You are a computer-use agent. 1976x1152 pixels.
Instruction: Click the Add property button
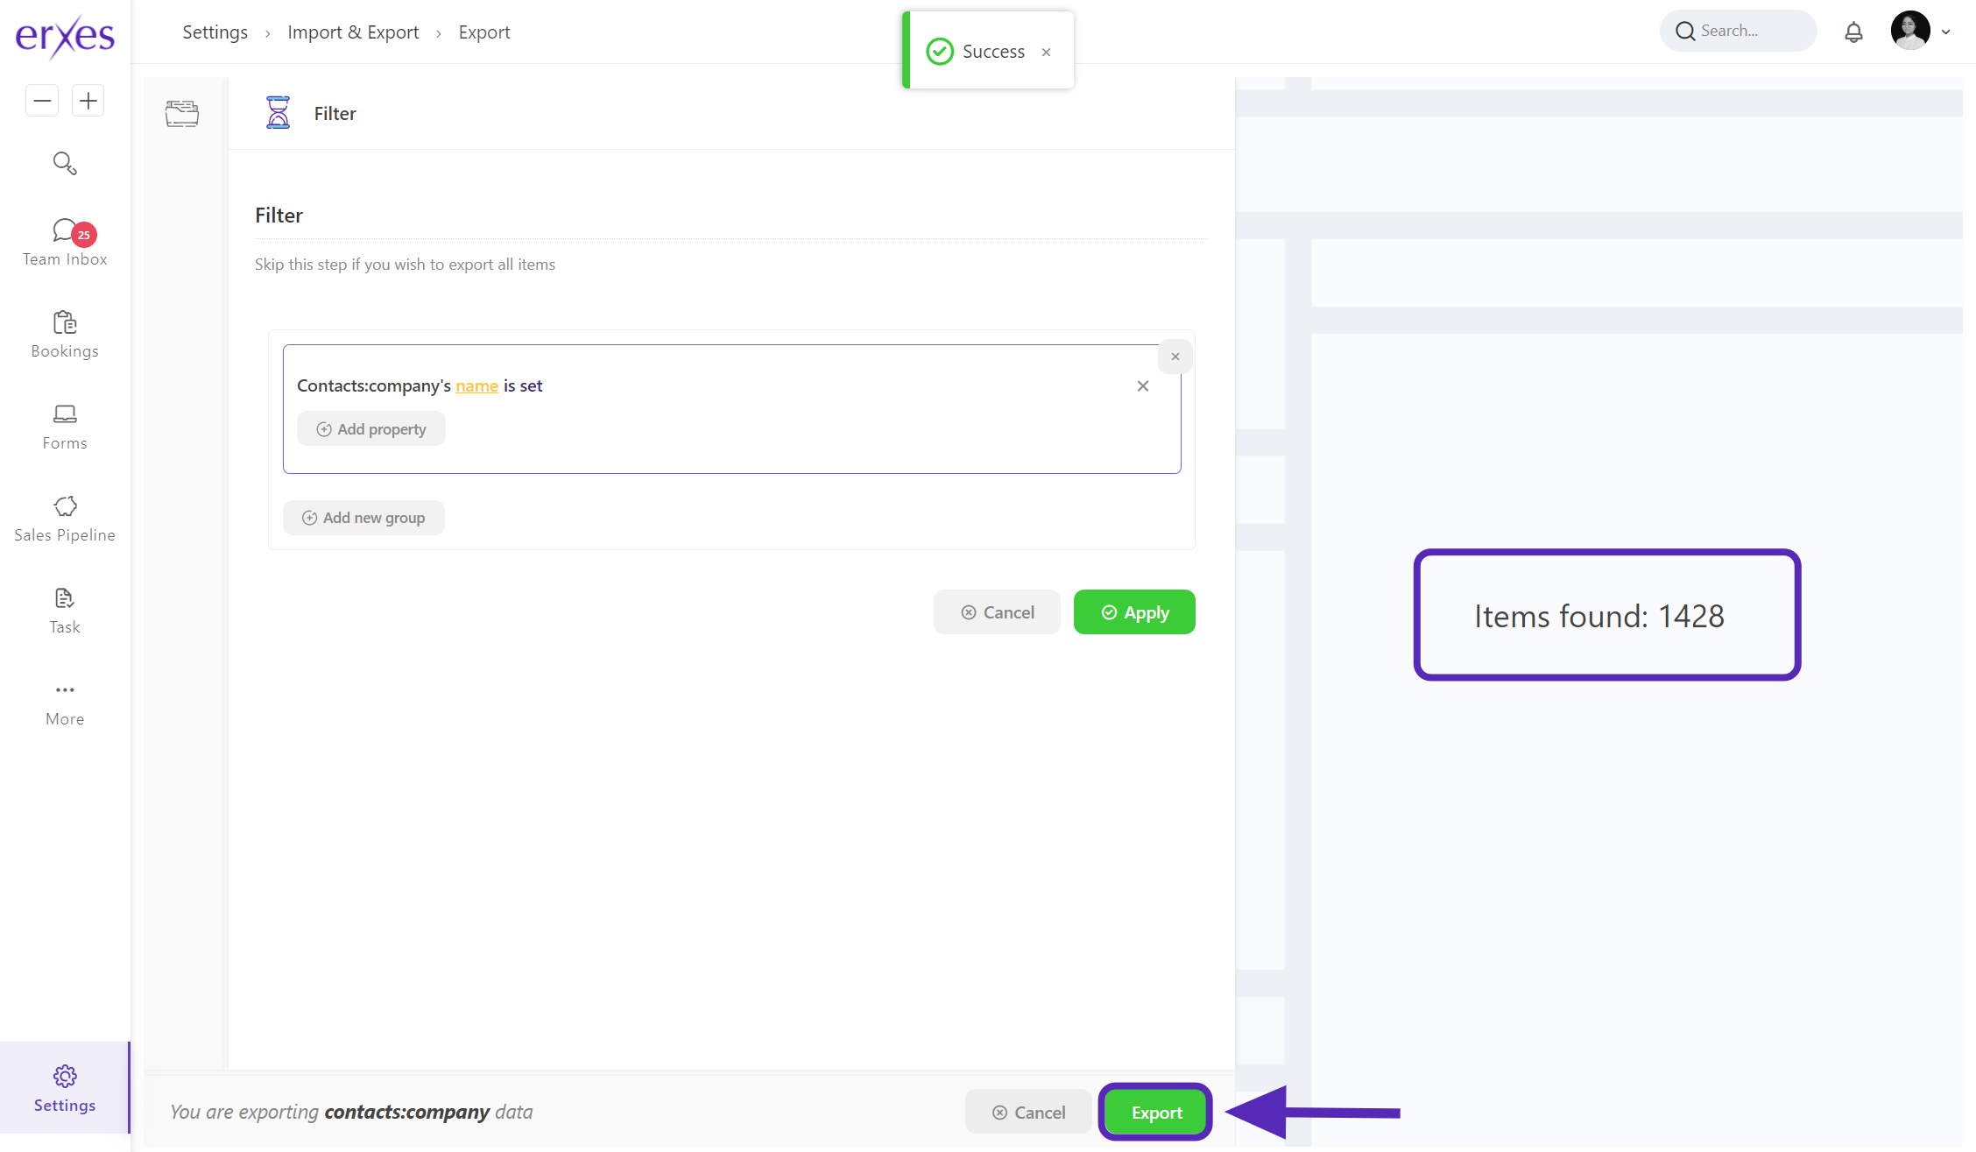tap(371, 429)
